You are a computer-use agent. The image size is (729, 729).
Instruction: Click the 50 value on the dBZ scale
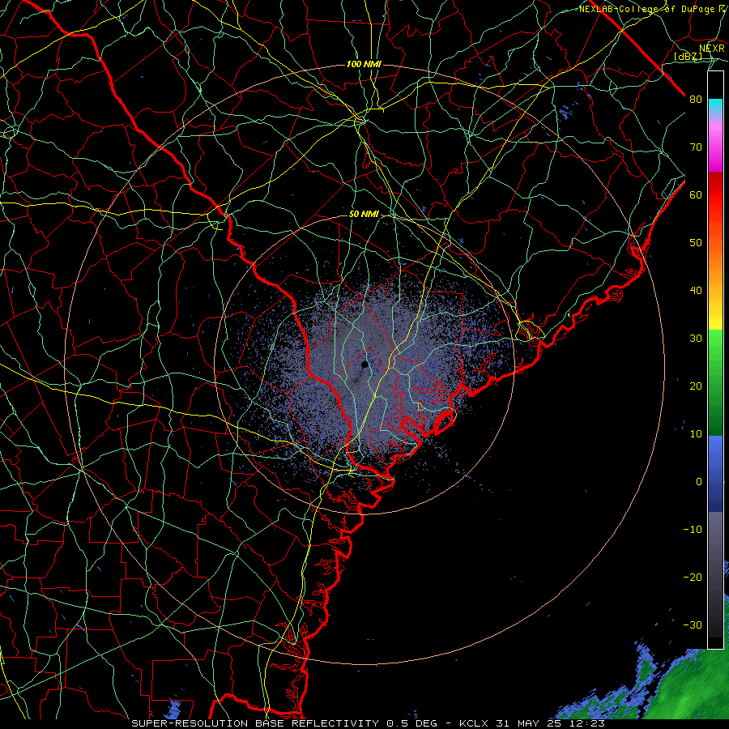pos(696,243)
